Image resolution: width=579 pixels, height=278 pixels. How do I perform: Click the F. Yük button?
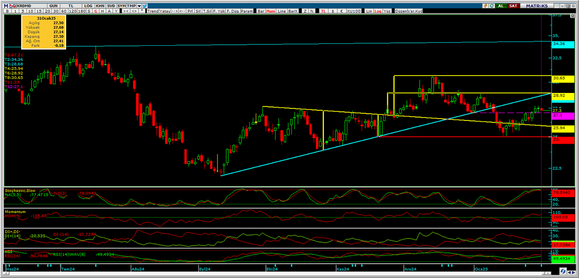pos(219,11)
